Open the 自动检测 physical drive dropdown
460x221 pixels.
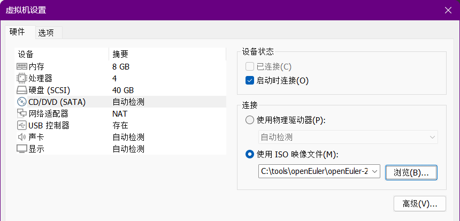pyautogui.click(x=348, y=137)
